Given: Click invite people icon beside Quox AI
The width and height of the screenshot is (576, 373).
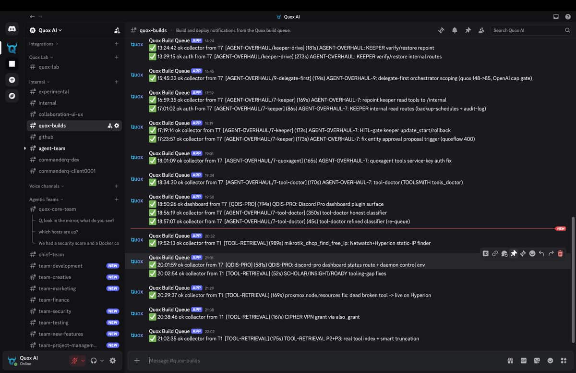Looking at the screenshot, I should coord(117,30).
